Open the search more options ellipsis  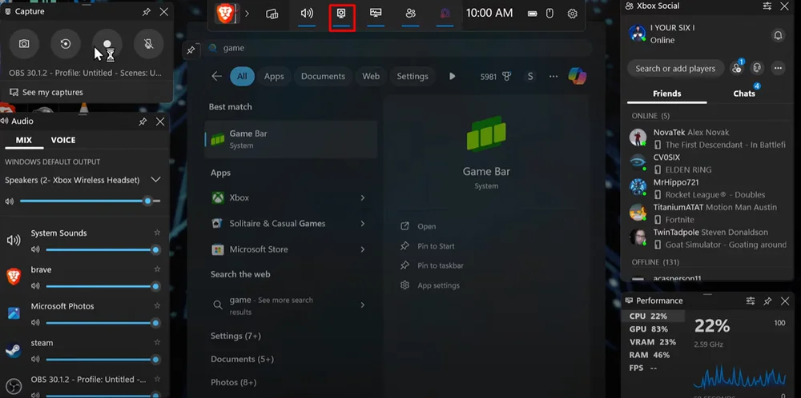pos(553,77)
